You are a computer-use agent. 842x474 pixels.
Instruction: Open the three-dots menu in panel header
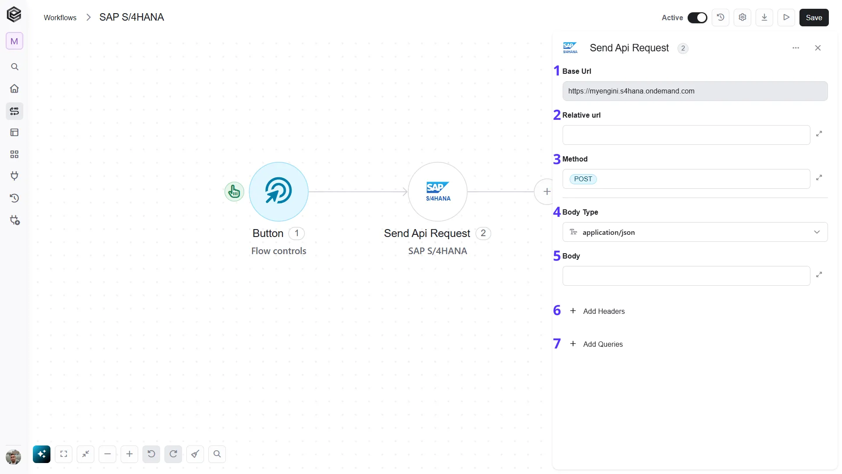tap(796, 48)
